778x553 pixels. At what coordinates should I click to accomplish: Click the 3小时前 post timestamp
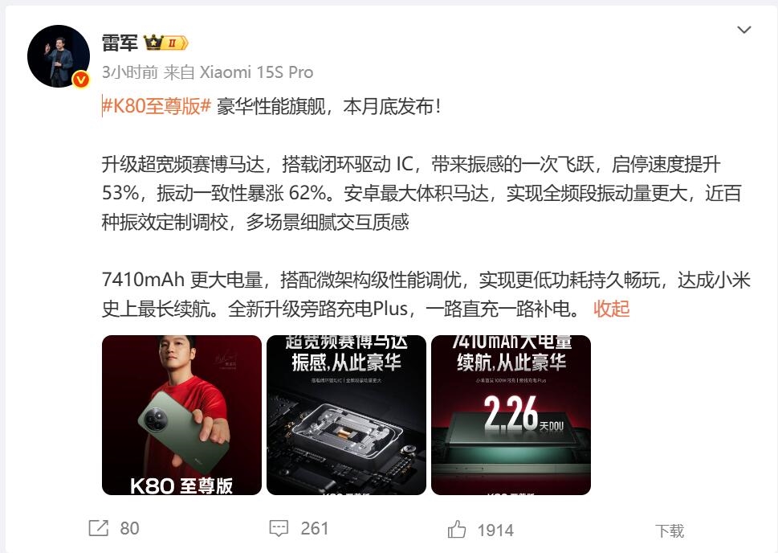129,72
